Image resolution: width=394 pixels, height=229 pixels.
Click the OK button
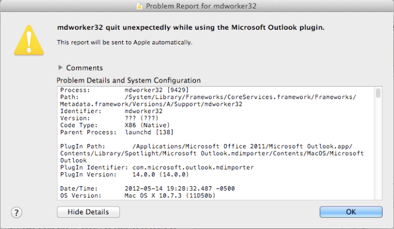click(x=351, y=212)
